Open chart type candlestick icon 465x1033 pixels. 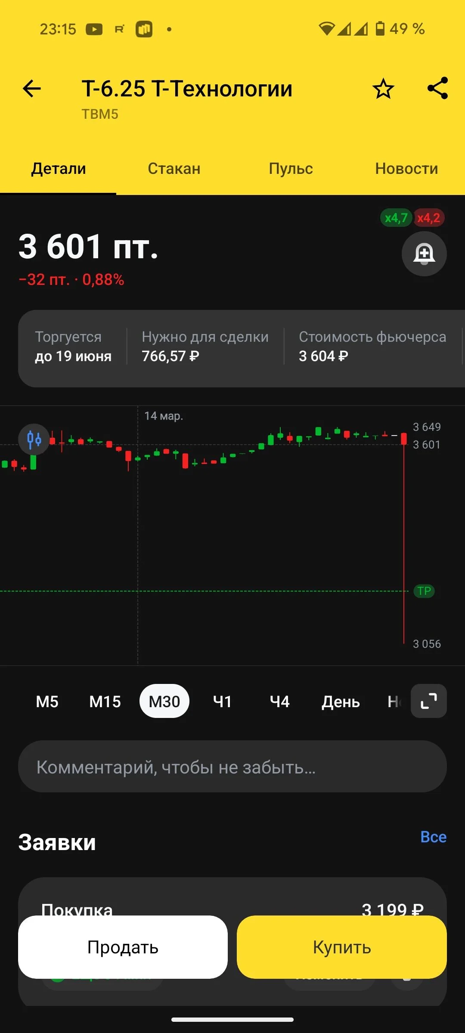tap(34, 439)
